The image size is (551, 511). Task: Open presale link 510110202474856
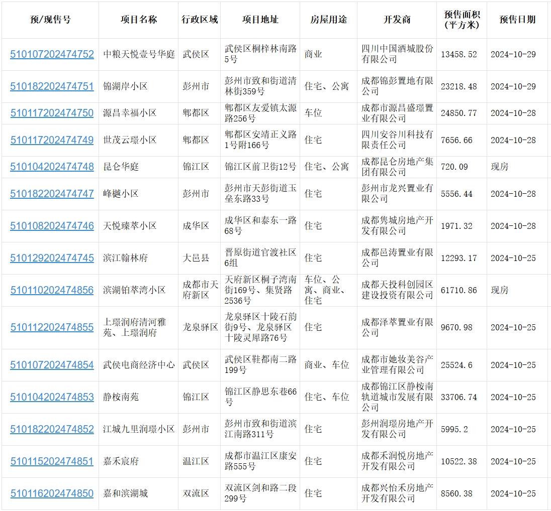(52, 290)
